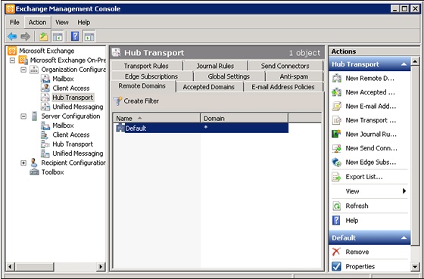Click the Create Filter funnel icon

coord(117,101)
